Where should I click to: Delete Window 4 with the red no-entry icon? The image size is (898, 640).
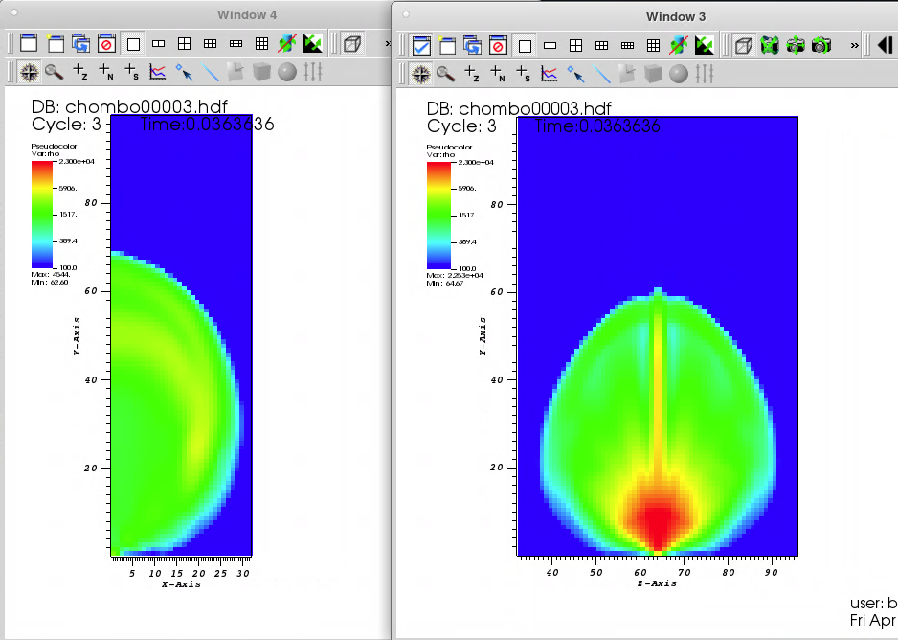pyautogui.click(x=106, y=43)
